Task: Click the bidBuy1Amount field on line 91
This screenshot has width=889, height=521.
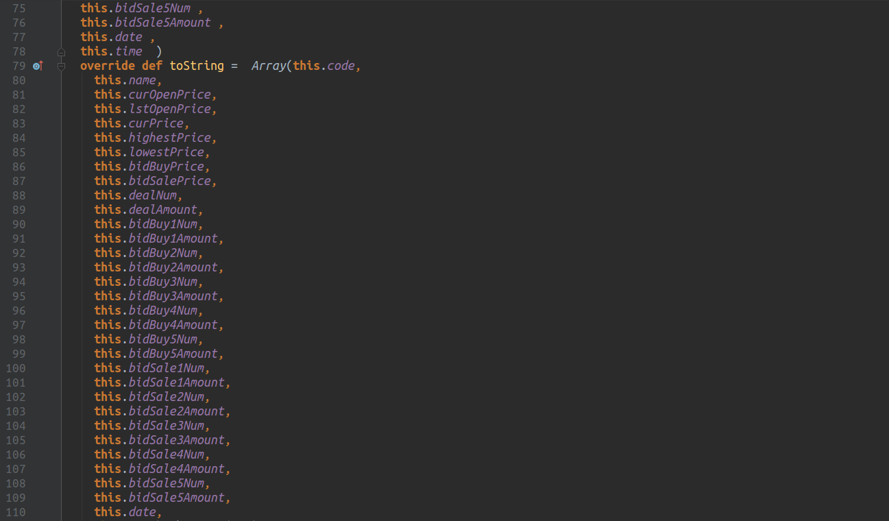Action: pyautogui.click(x=173, y=239)
